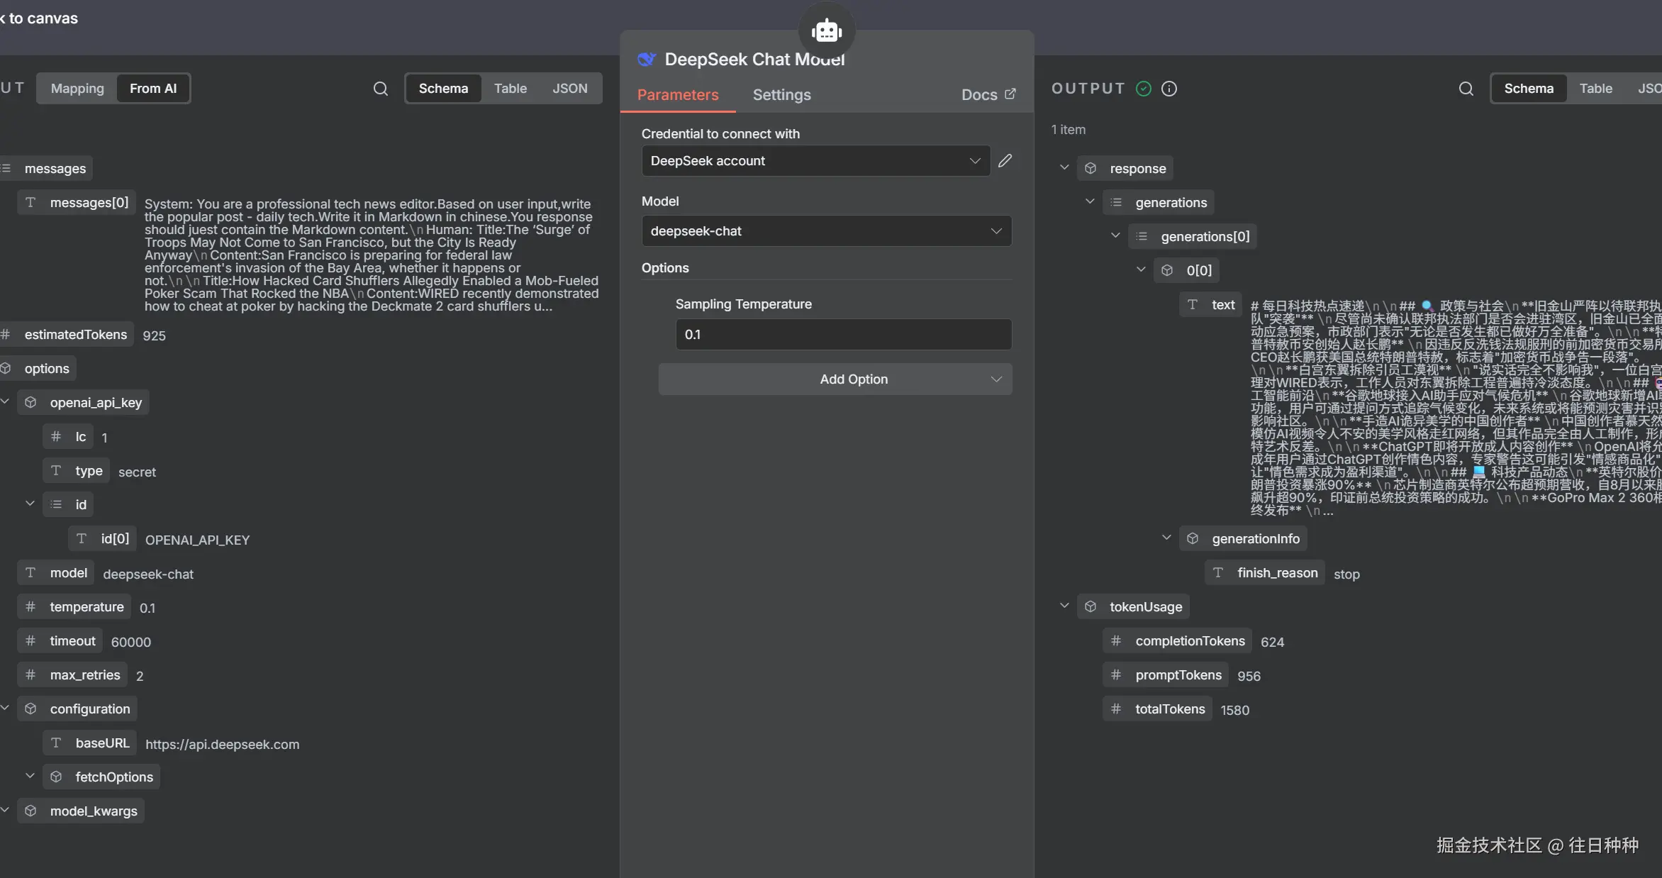Switch input mode to From AI
The image size is (1662, 878).
point(153,89)
